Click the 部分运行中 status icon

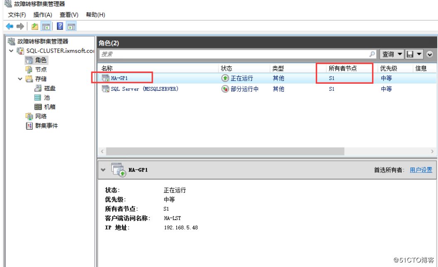(225, 89)
